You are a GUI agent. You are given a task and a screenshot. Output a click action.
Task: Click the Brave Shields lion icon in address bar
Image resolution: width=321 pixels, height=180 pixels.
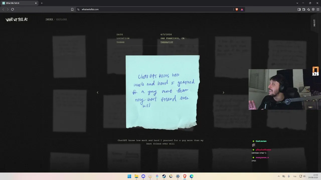coord(237,9)
